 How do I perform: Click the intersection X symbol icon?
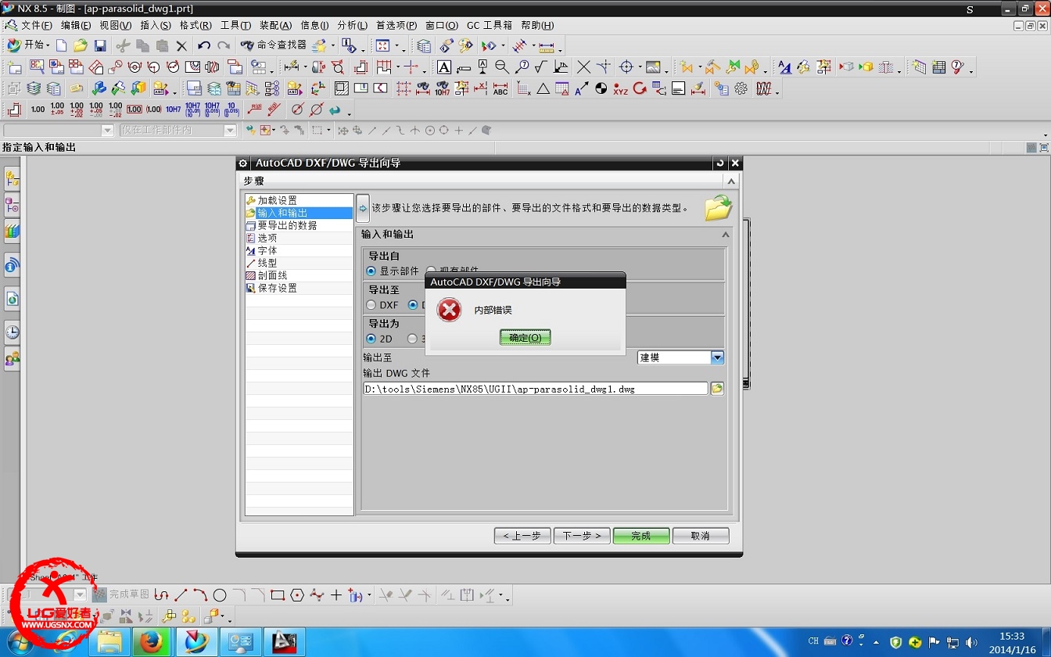click(583, 67)
